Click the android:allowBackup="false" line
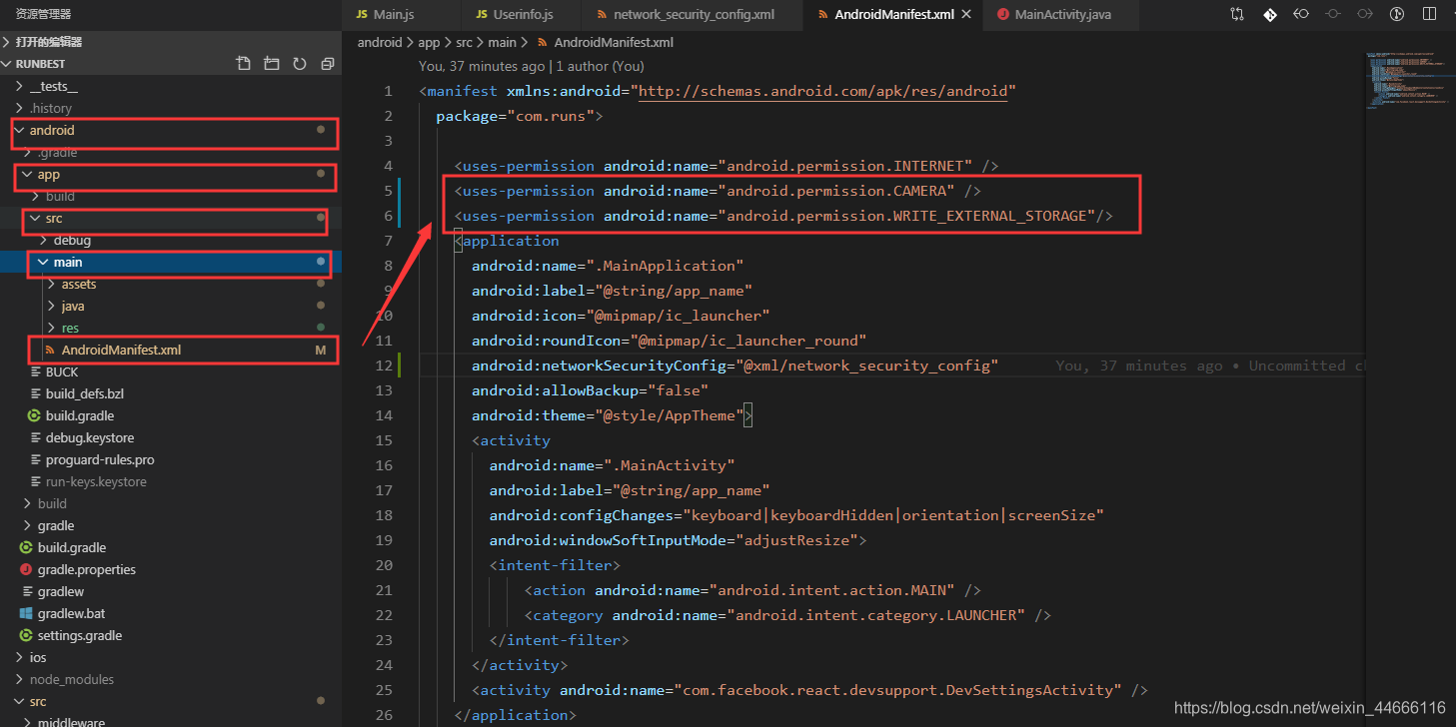 pyautogui.click(x=590, y=390)
